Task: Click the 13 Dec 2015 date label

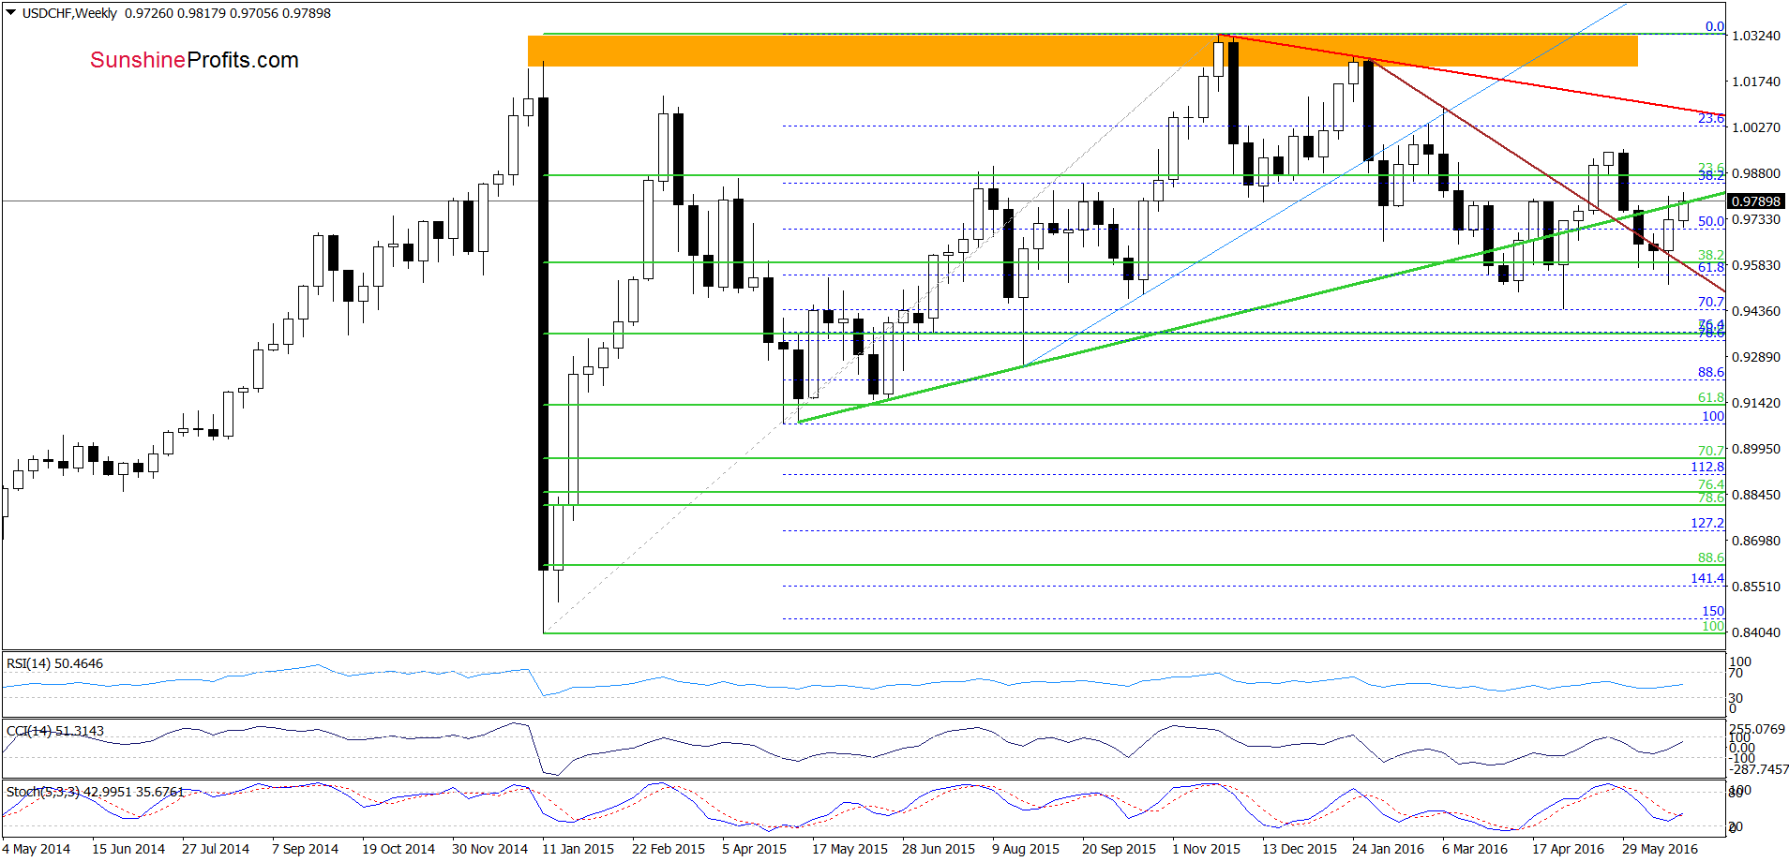Action: click(1300, 849)
